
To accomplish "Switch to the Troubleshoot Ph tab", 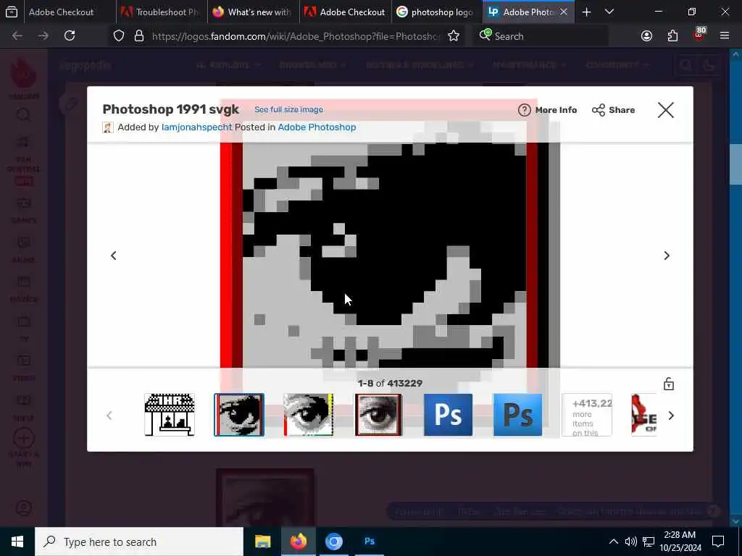I will point(161,12).
